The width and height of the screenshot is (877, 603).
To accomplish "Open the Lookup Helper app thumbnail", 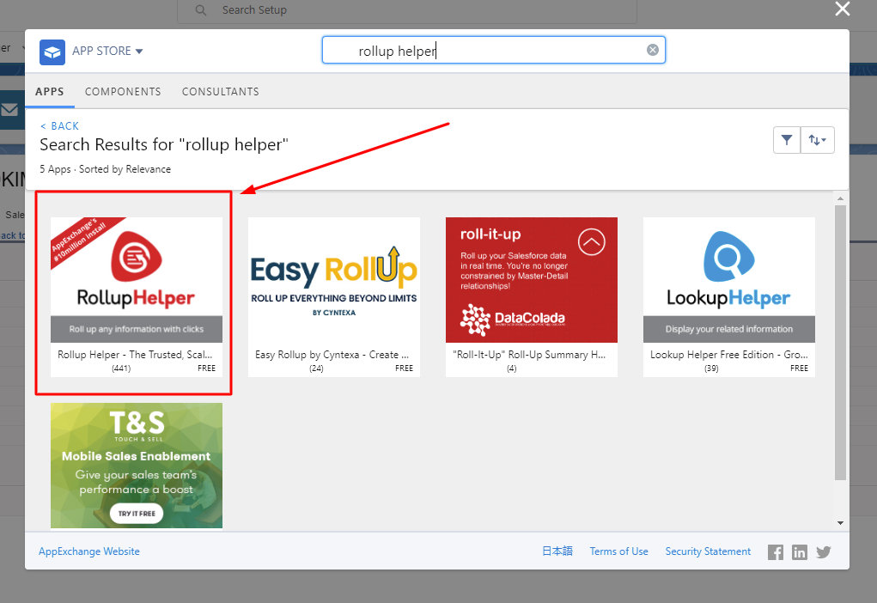I will 728,280.
